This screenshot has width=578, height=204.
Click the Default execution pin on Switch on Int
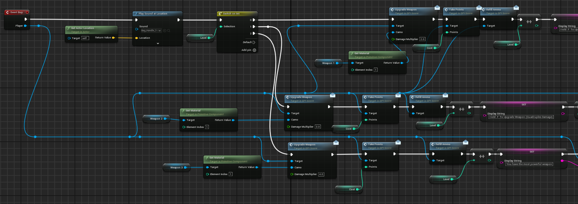(x=254, y=42)
